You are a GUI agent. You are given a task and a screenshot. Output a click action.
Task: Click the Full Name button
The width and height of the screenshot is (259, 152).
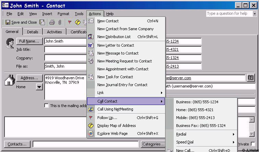(29, 41)
